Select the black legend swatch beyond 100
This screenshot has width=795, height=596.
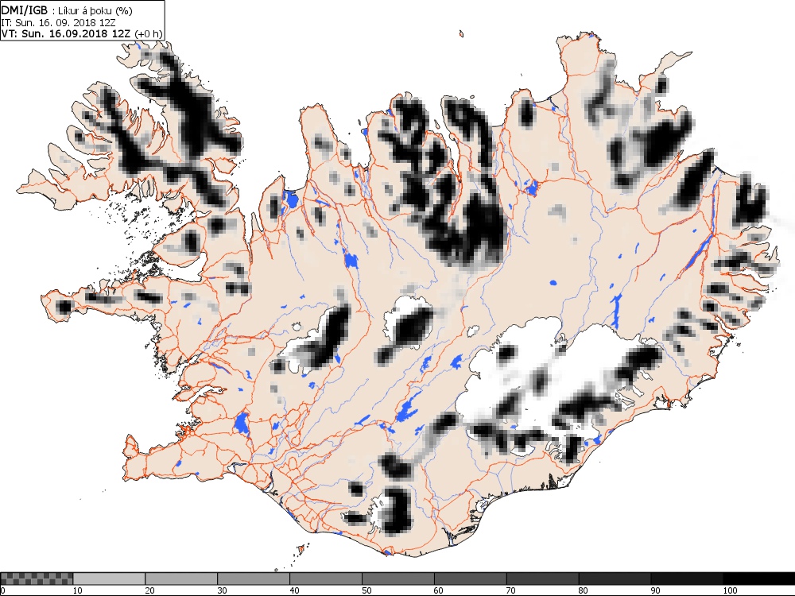click(759, 579)
